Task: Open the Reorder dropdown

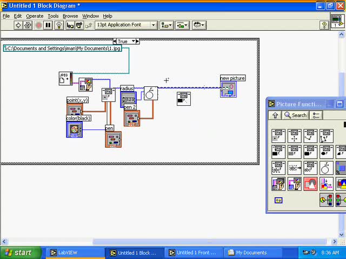Action: (199, 25)
